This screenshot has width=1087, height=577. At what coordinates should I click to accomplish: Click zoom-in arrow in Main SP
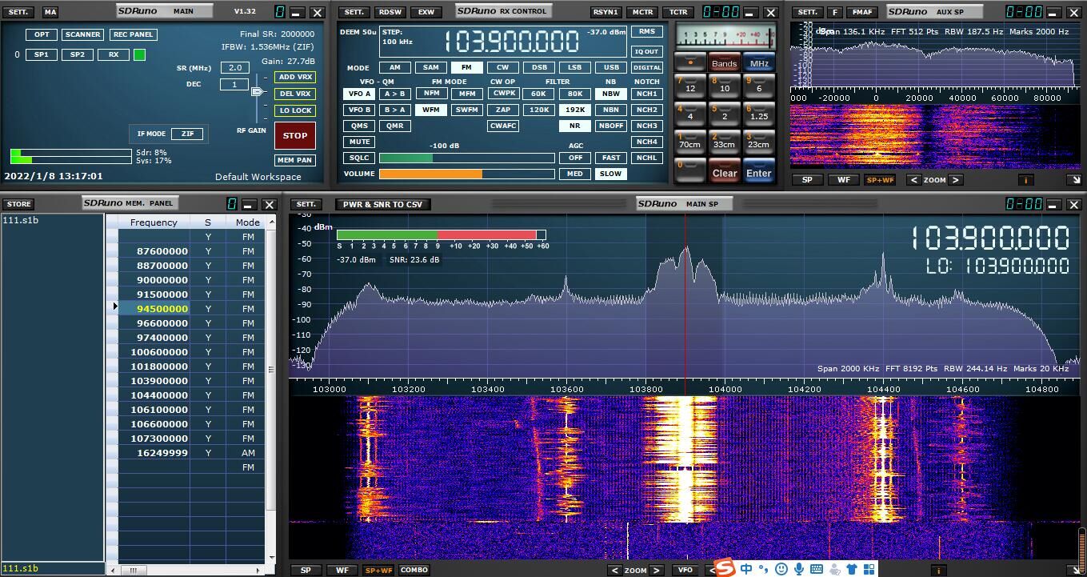coord(656,571)
